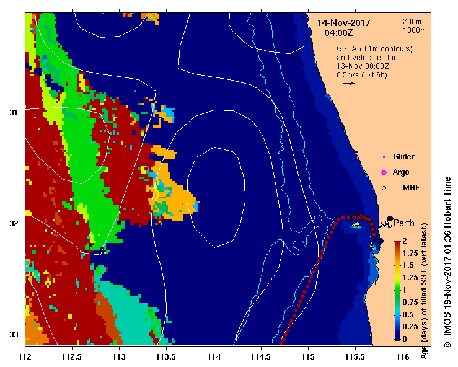Screen dimensions: 458x367
Task: Click the latitude tick label -33
Action: 12,335
